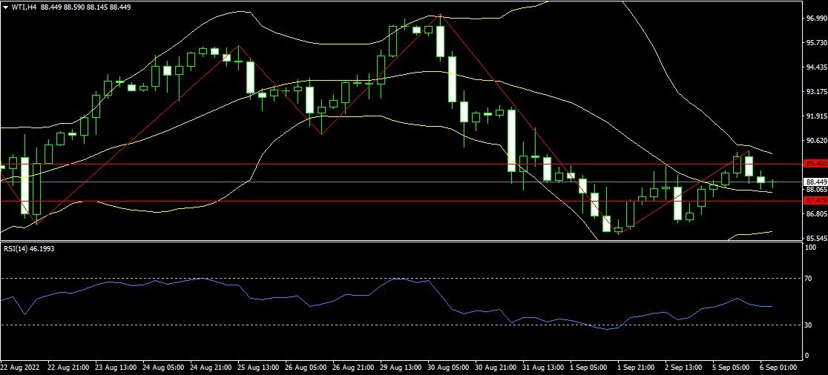The image size is (828, 375).
Task: Click the 86.805 price axis label
Action: coord(816,214)
